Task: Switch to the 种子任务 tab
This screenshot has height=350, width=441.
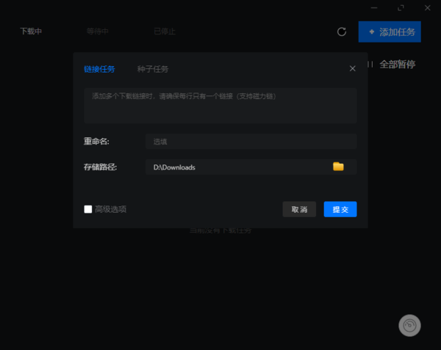Action: (153, 69)
